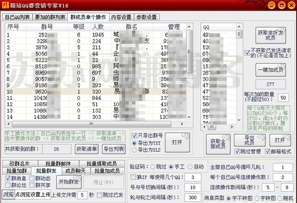297x203 pixels.
Task: Click 导出成员 button
Action: pos(250,140)
